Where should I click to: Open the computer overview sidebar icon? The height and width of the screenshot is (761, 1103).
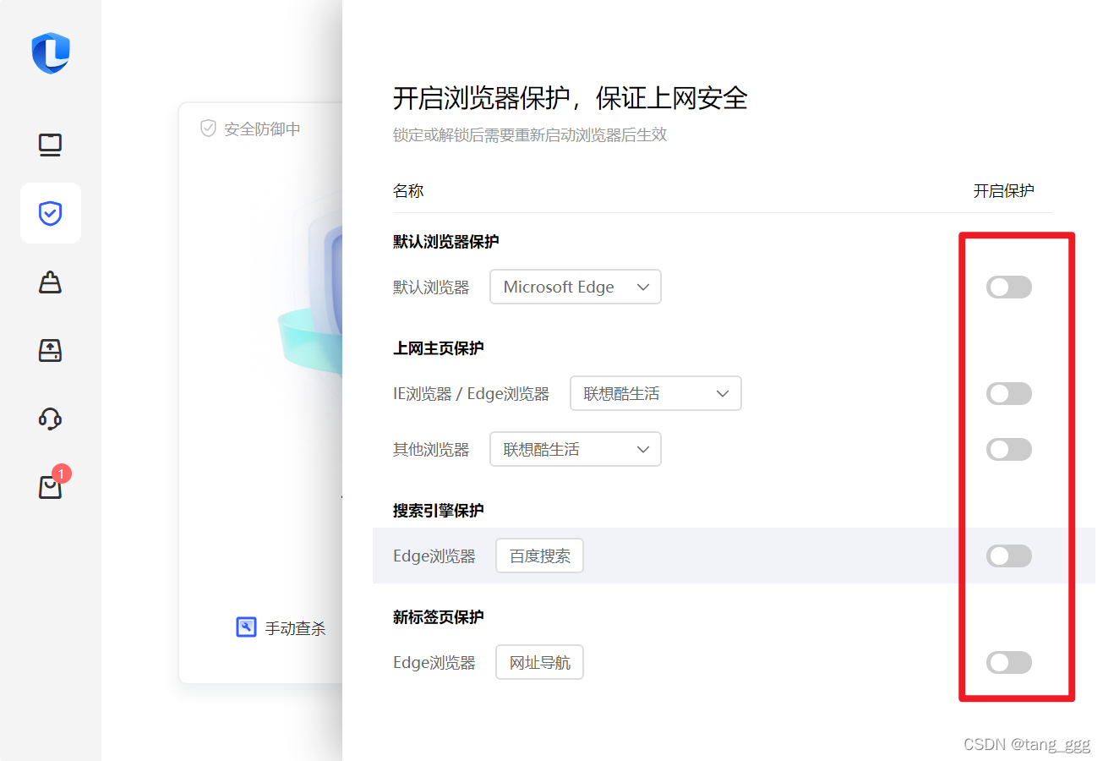(x=51, y=145)
